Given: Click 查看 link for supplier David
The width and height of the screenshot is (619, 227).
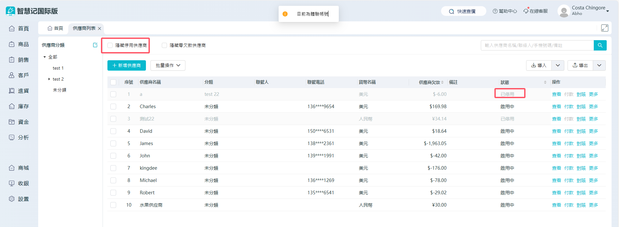Looking at the screenshot, I should pos(556,131).
